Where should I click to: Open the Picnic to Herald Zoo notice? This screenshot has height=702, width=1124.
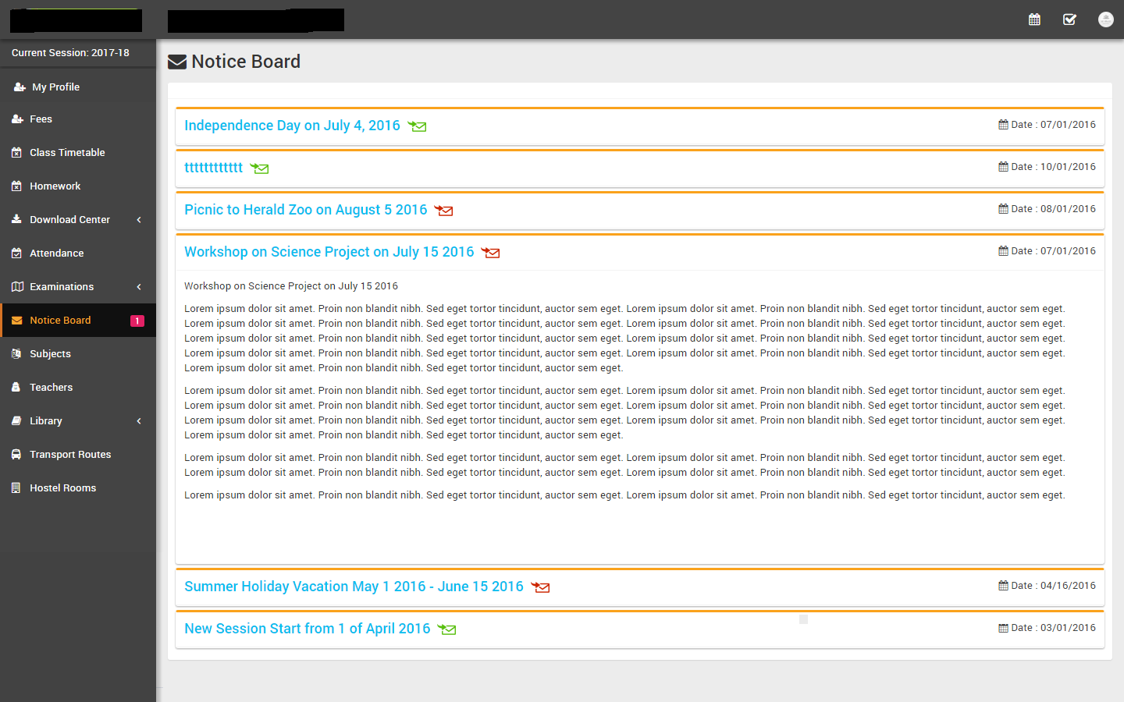pos(305,210)
